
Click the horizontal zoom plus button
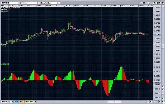[x=160, y=102]
